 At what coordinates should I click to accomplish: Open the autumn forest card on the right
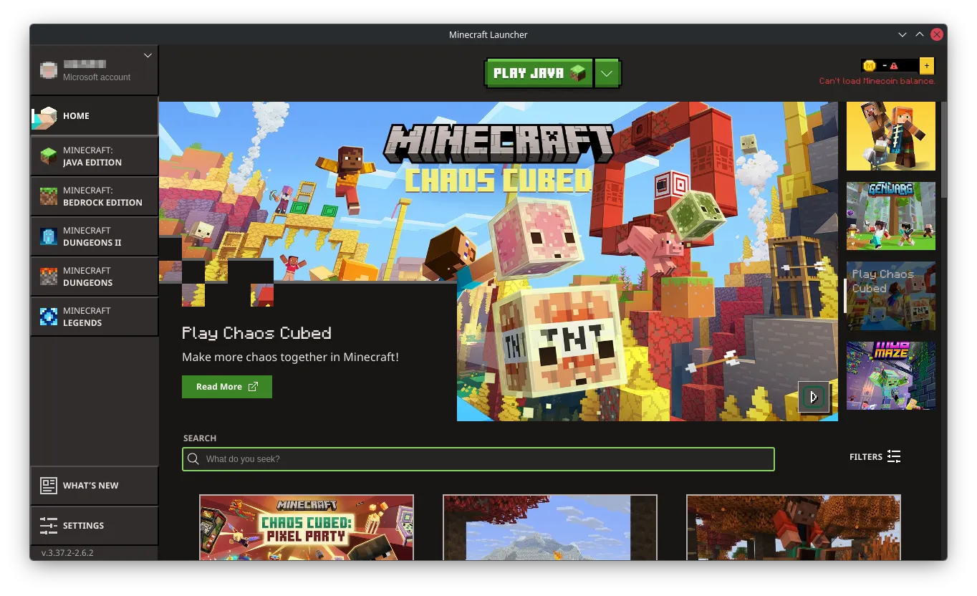click(794, 528)
